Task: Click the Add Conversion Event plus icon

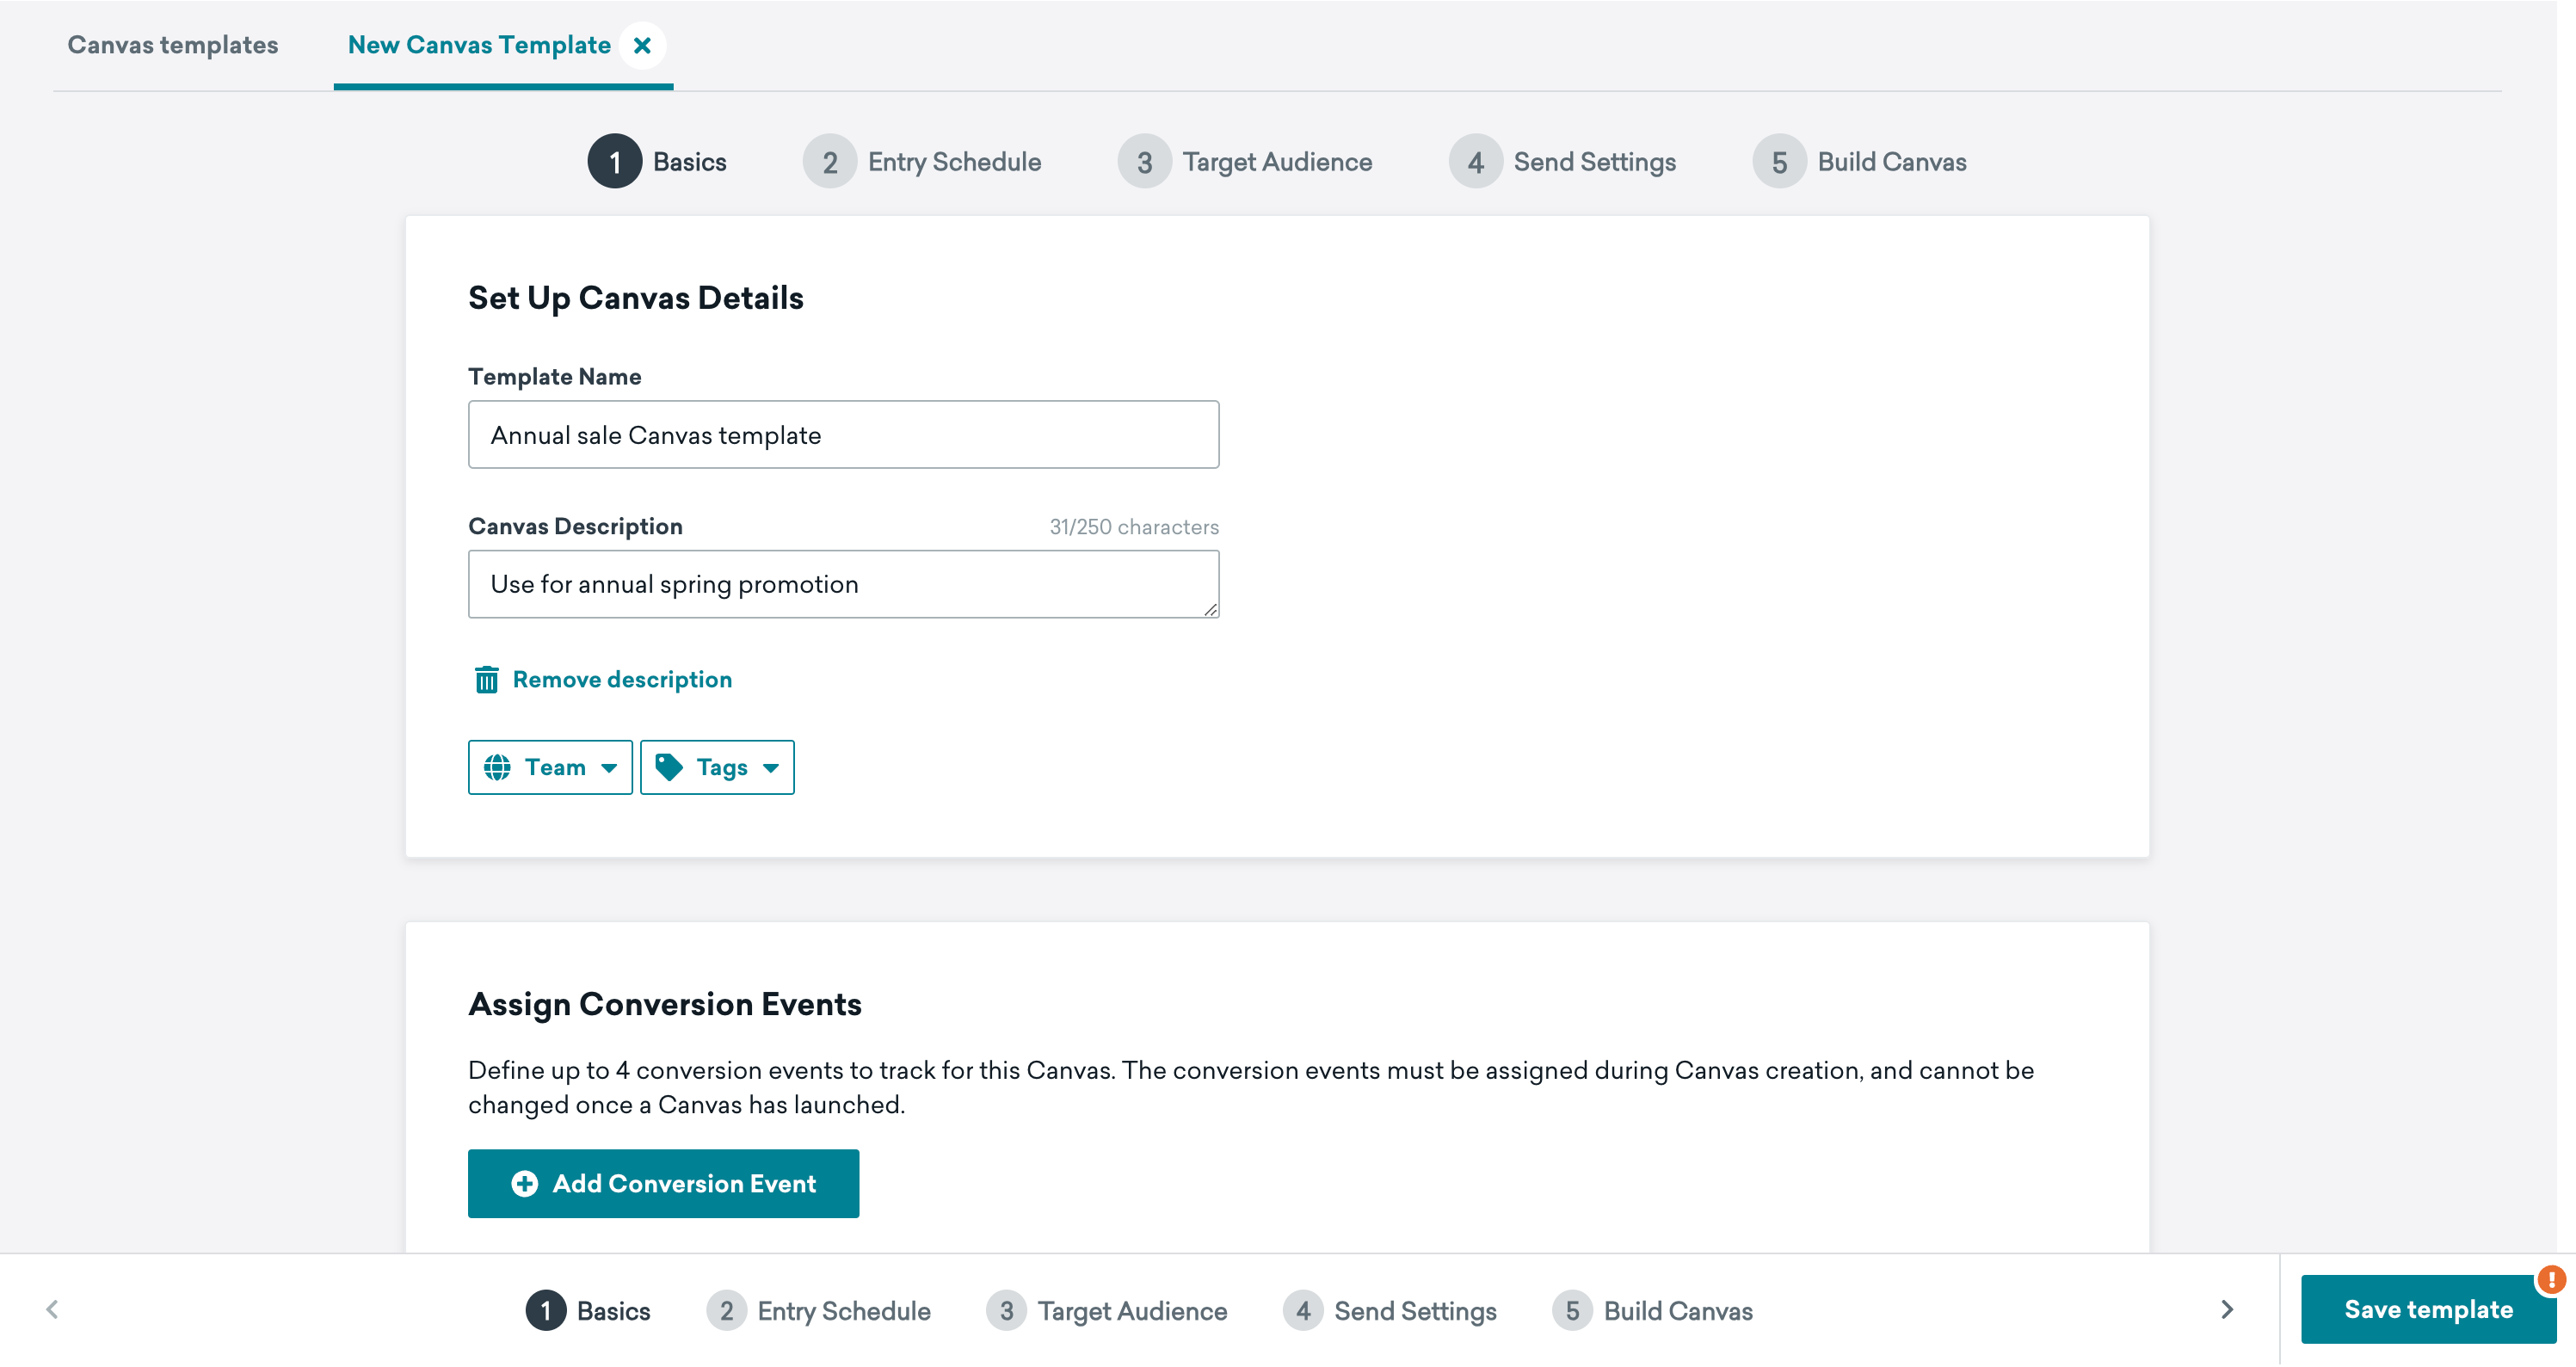Action: 523,1183
